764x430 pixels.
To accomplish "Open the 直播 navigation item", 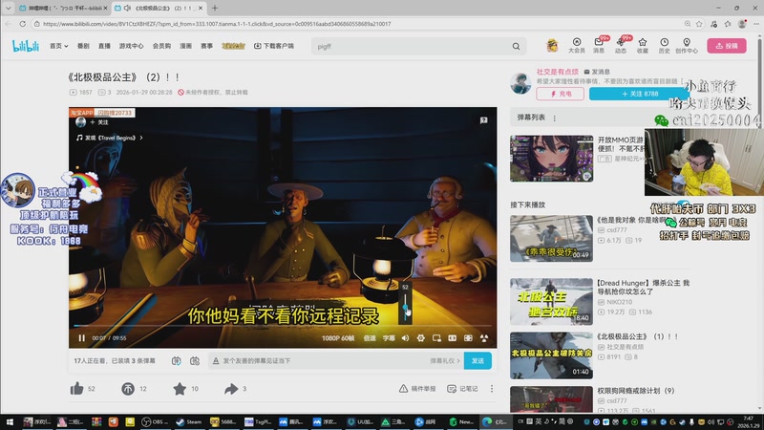I will click(x=104, y=46).
